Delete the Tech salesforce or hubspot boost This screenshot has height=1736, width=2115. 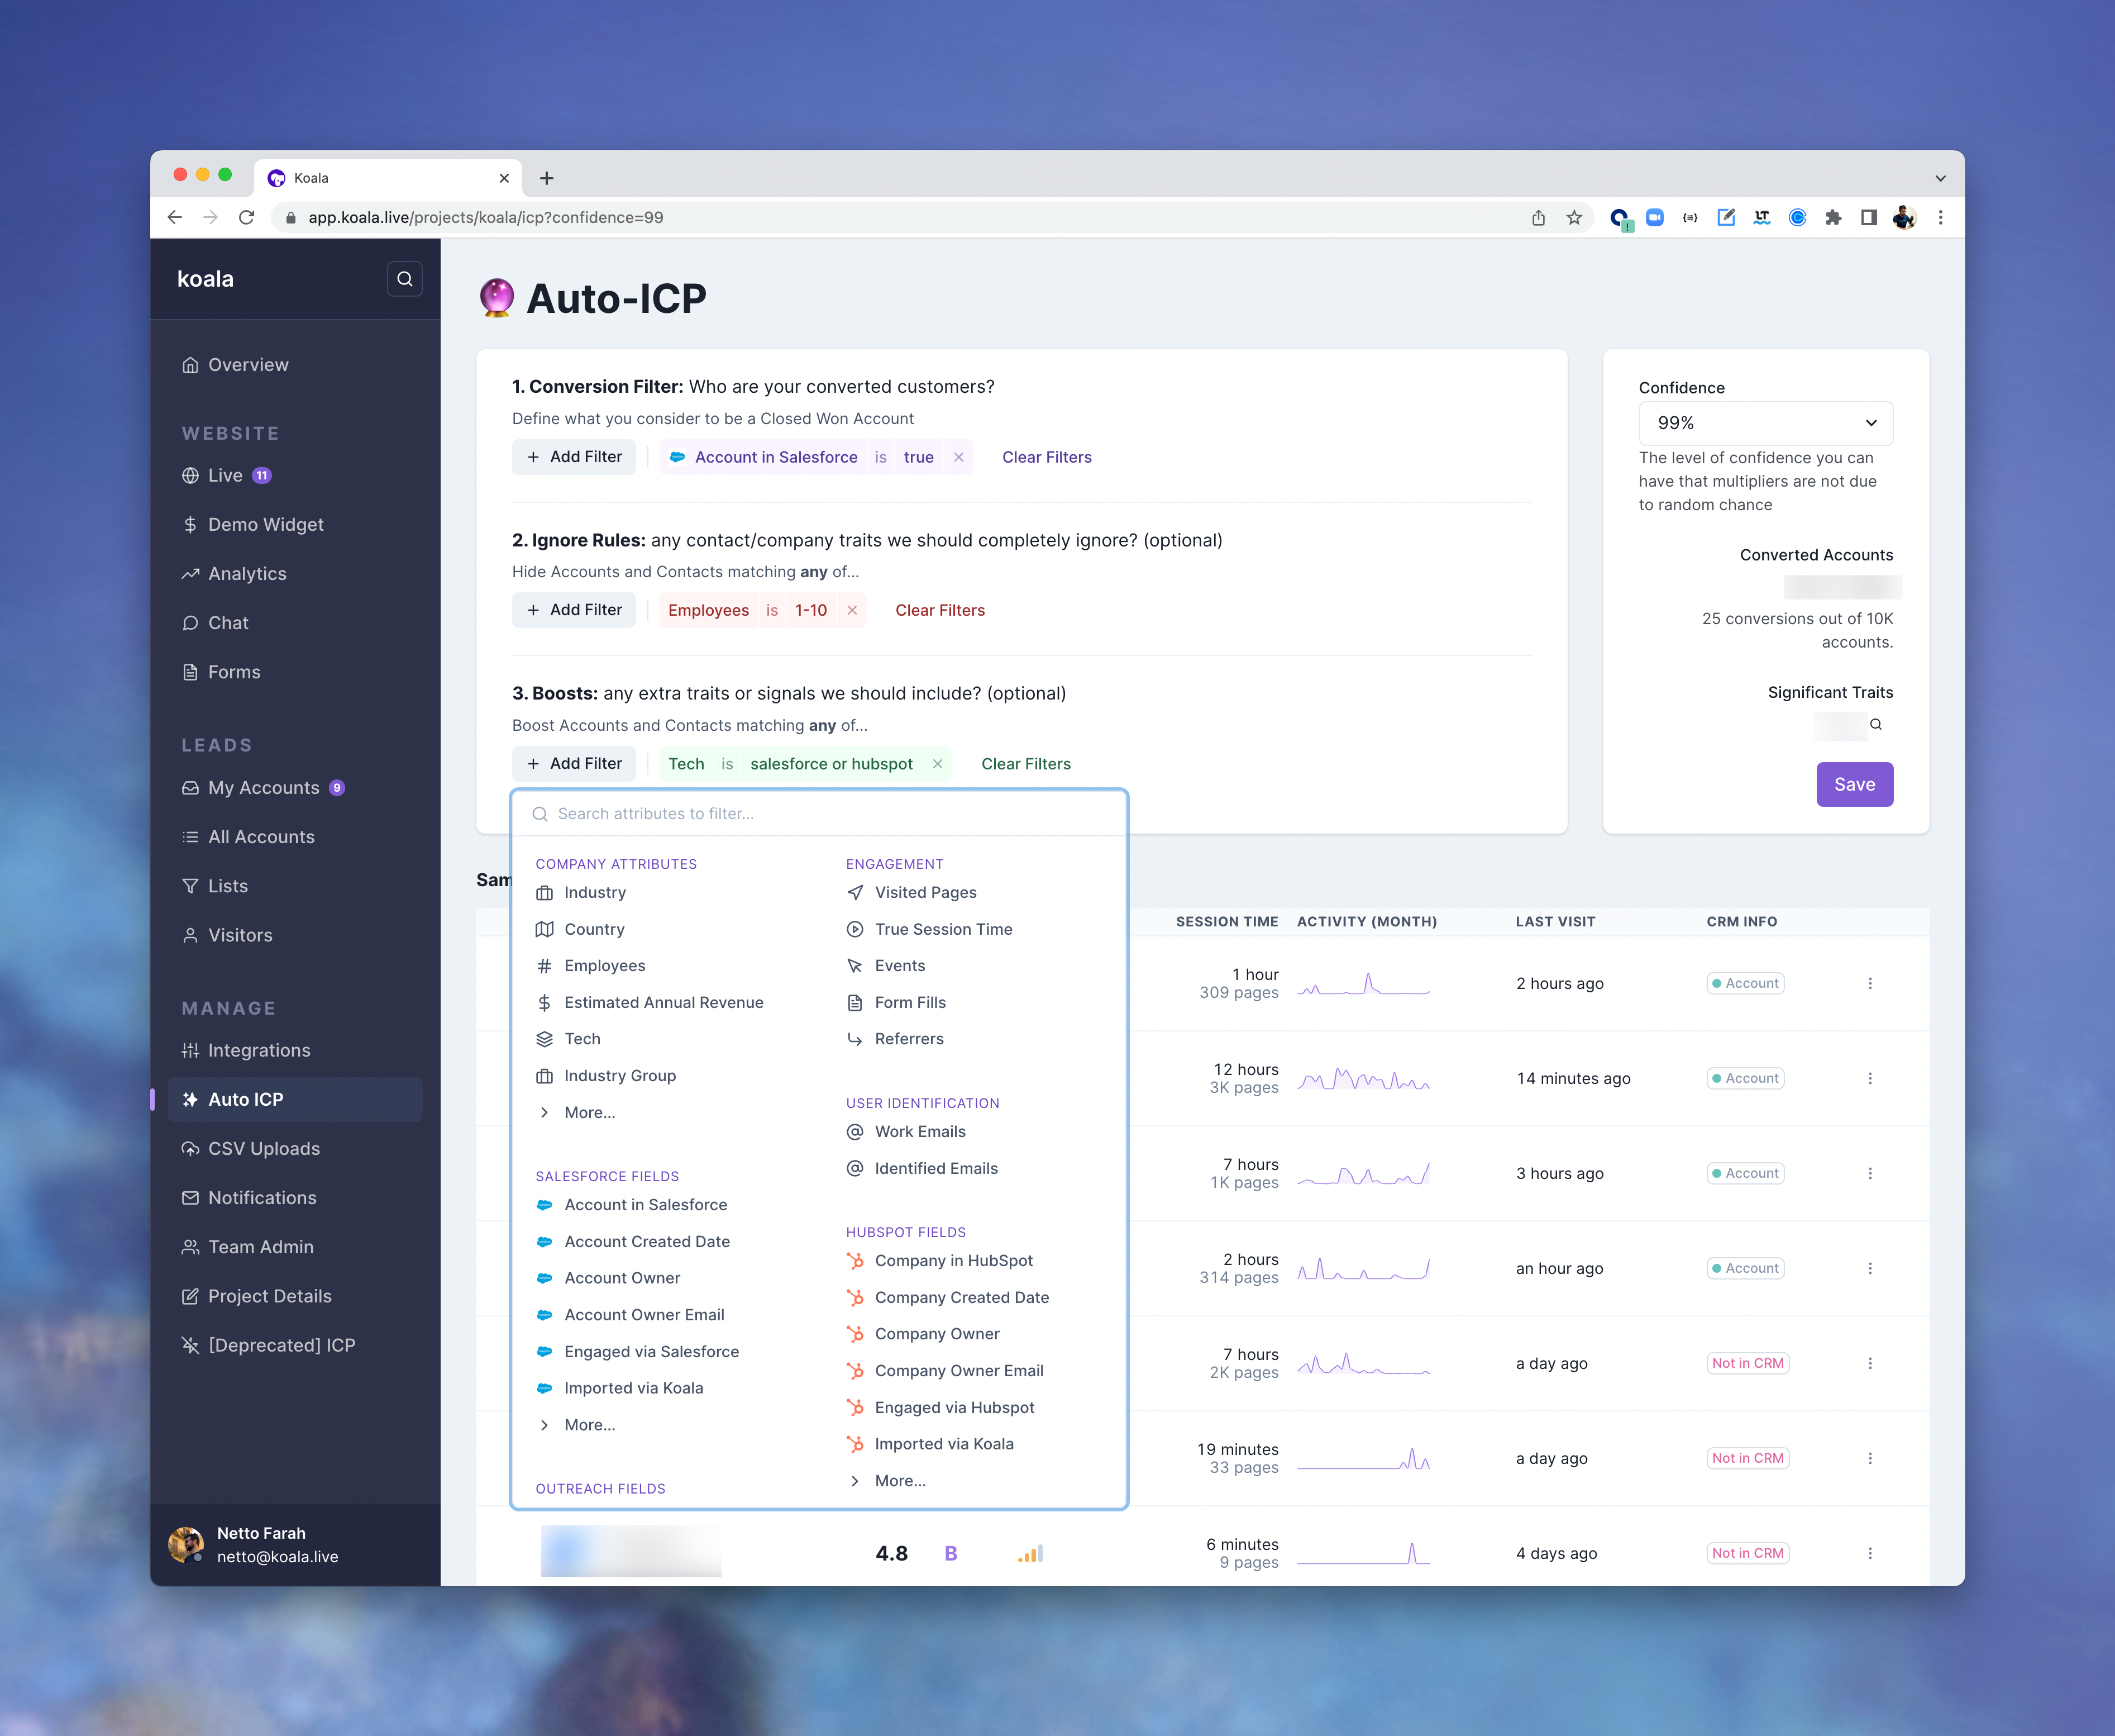point(938,764)
